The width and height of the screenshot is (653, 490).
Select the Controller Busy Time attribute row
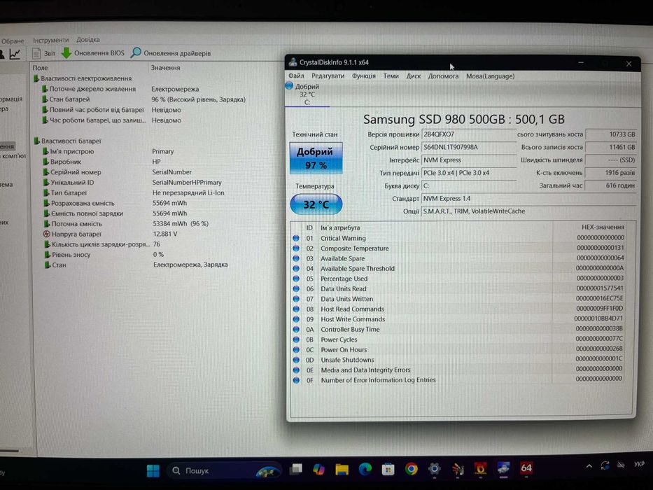tap(460, 329)
